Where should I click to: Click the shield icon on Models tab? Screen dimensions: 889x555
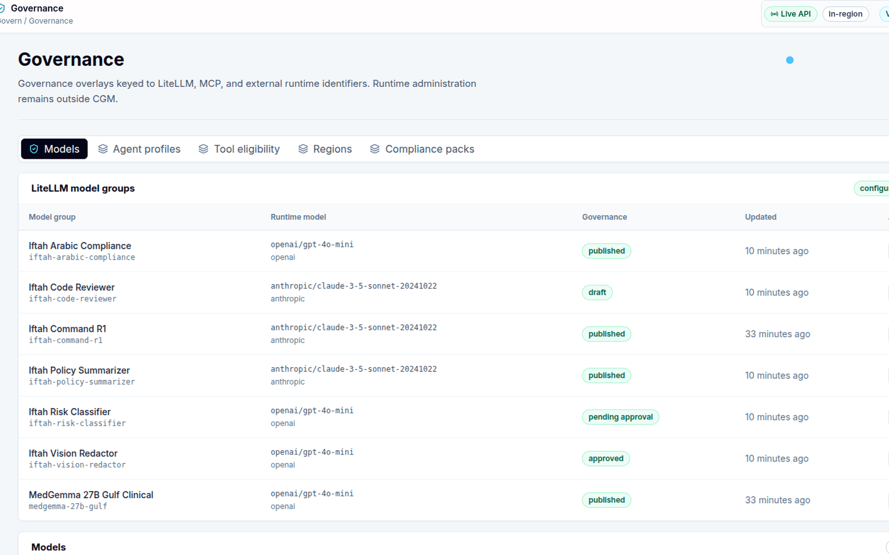coord(34,149)
